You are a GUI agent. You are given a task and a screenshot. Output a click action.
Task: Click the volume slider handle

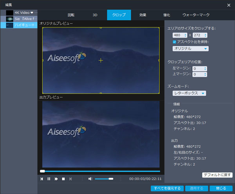[111, 179]
